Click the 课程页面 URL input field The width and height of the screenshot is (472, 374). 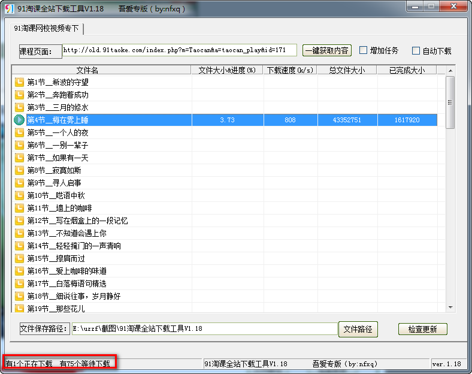point(180,50)
